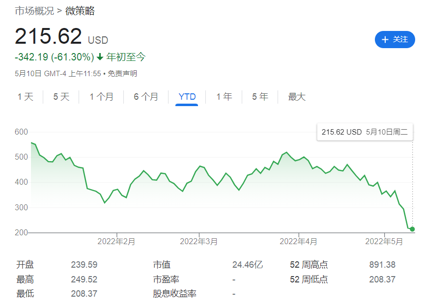Image resolution: width=424 pixels, height=307 pixels.
Task: Select the green endpoint dot on the chart
Action: (x=412, y=228)
